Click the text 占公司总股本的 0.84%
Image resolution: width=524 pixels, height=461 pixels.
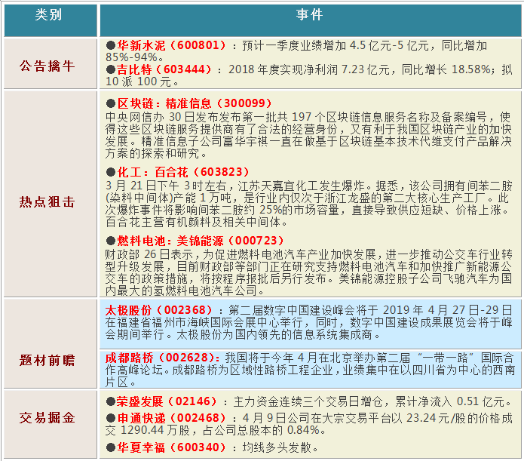(x=262, y=430)
